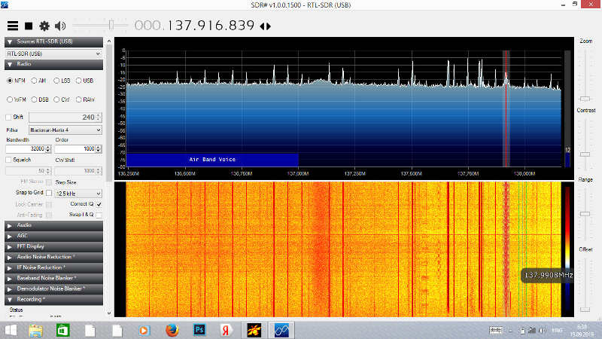Mute audio with the speaker icon
Screen dimensions: 602x339
60,26
